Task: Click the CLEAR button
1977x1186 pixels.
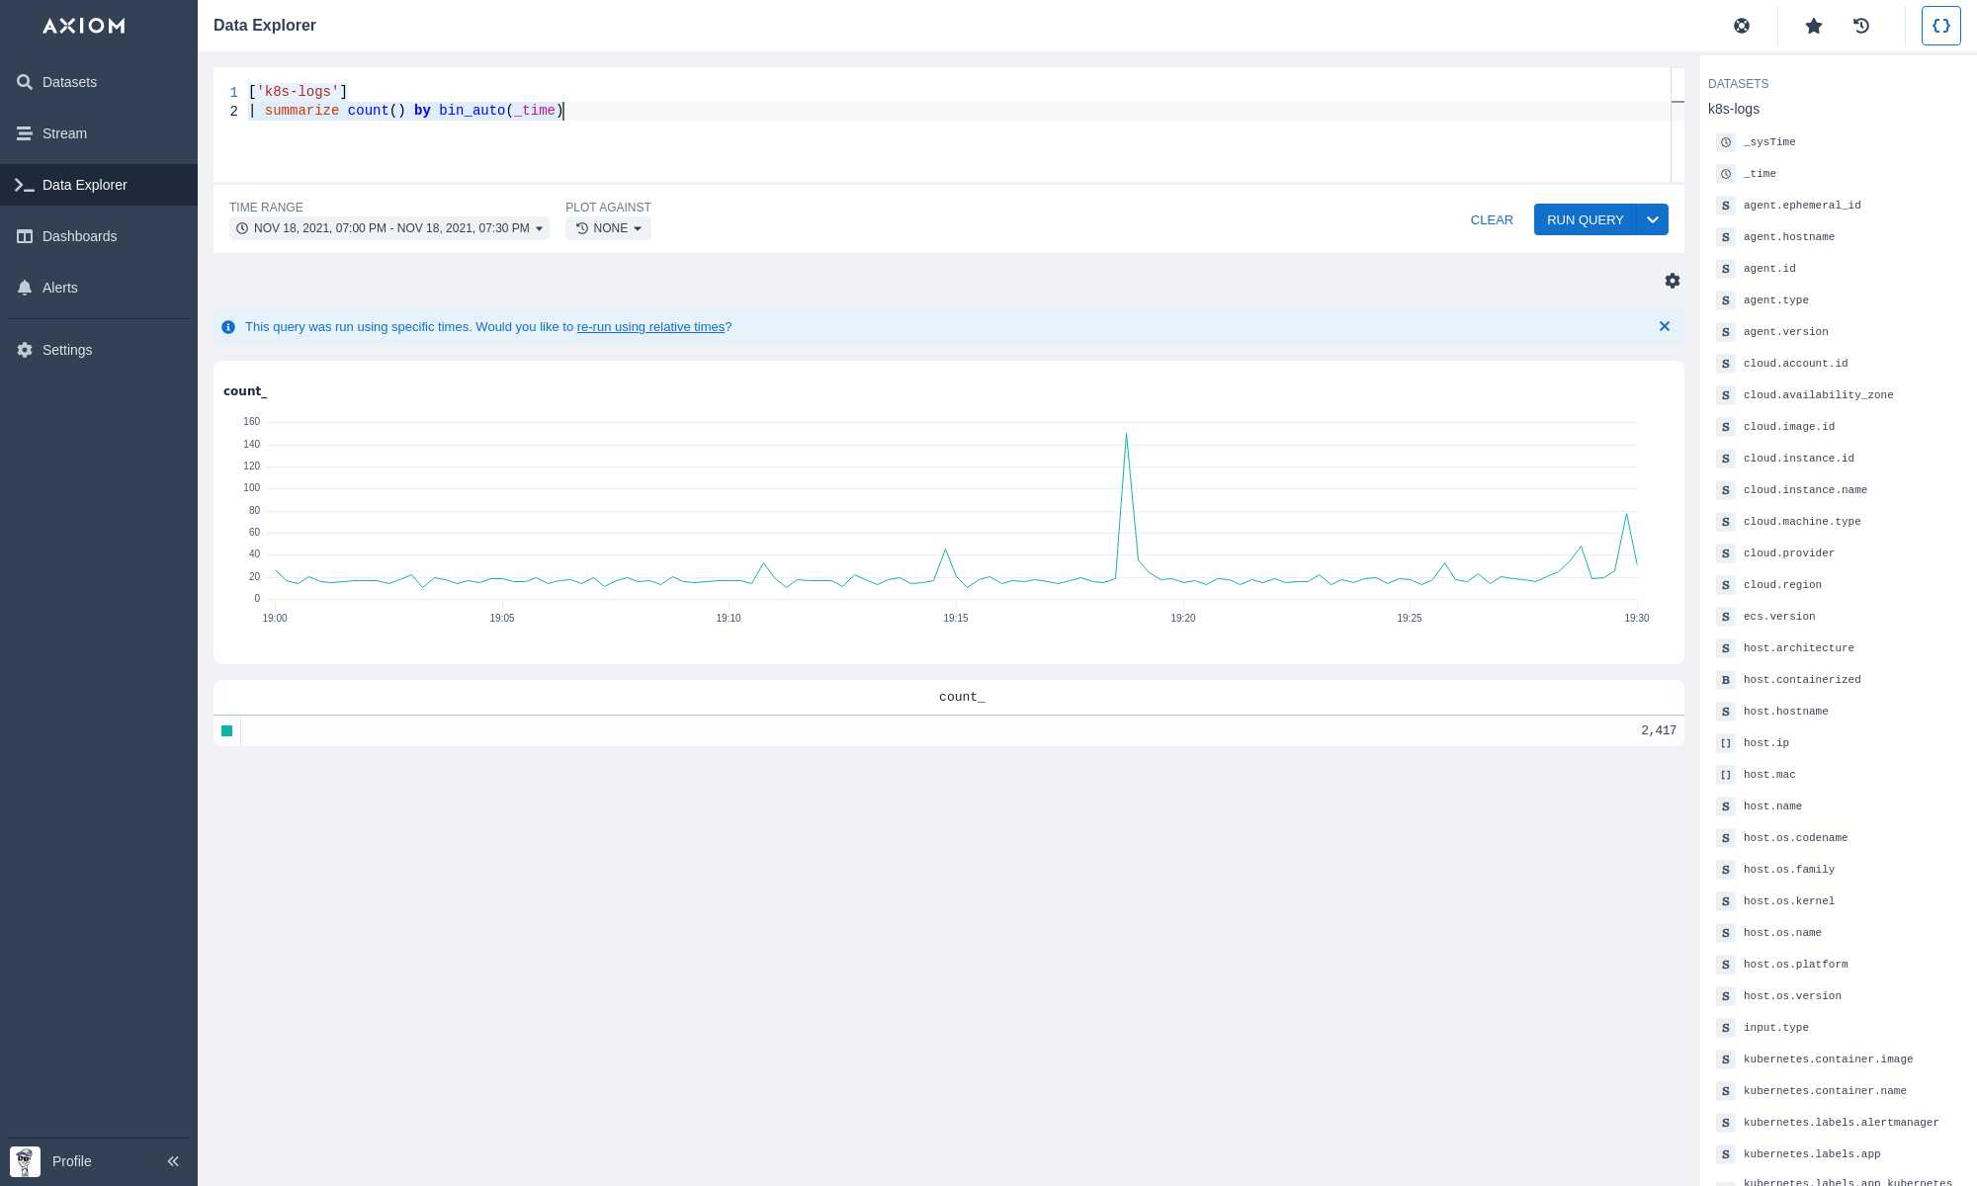Action: click(x=1492, y=219)
